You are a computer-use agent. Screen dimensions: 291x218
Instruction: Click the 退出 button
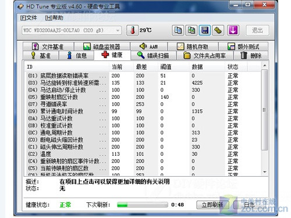click(x=257, y=30)
